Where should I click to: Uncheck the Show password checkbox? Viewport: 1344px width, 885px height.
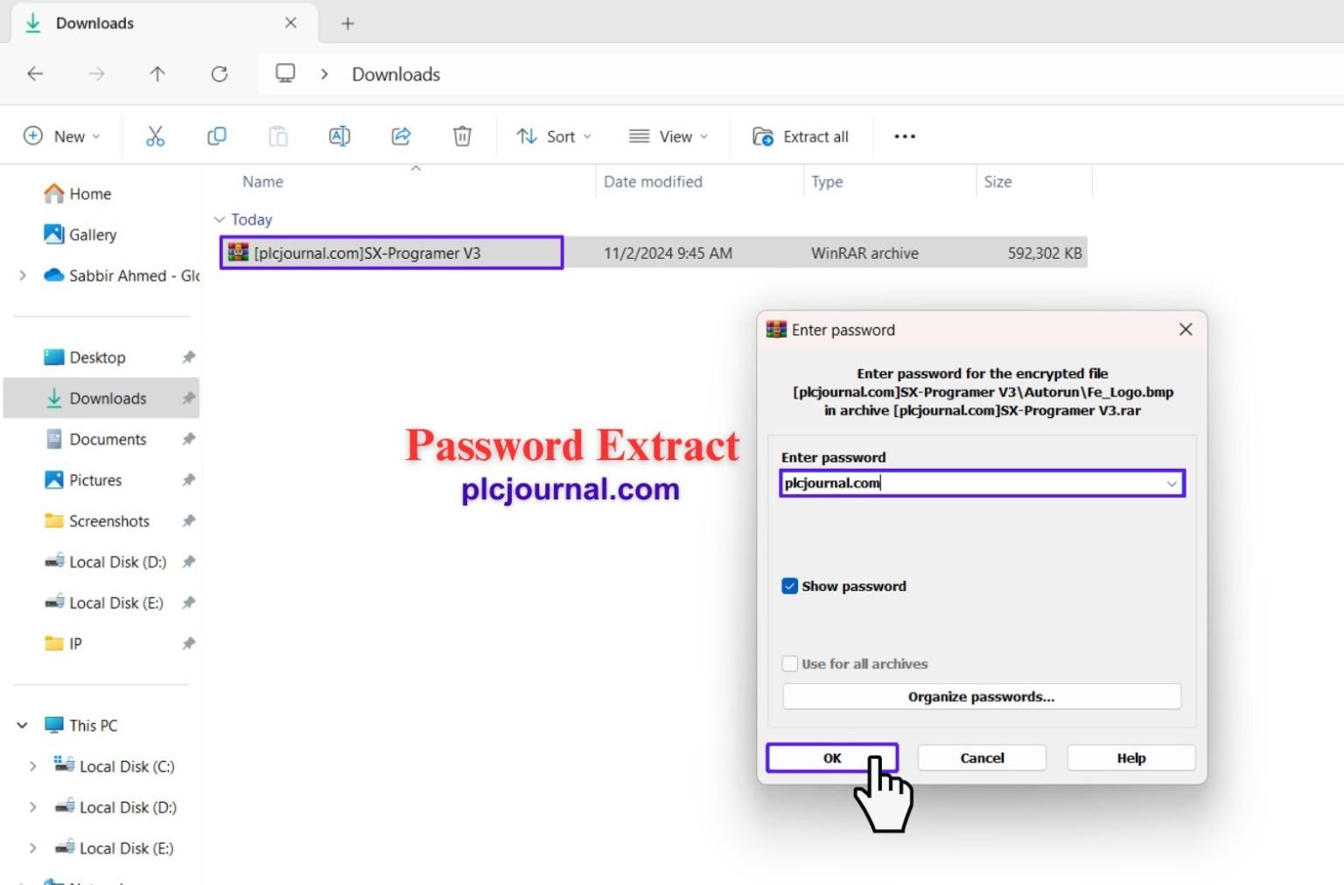pyautogui.click(x=789, y=586)
